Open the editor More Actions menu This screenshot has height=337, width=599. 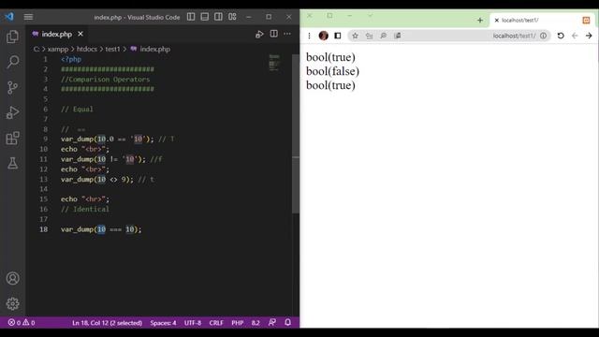coord(287,34)
